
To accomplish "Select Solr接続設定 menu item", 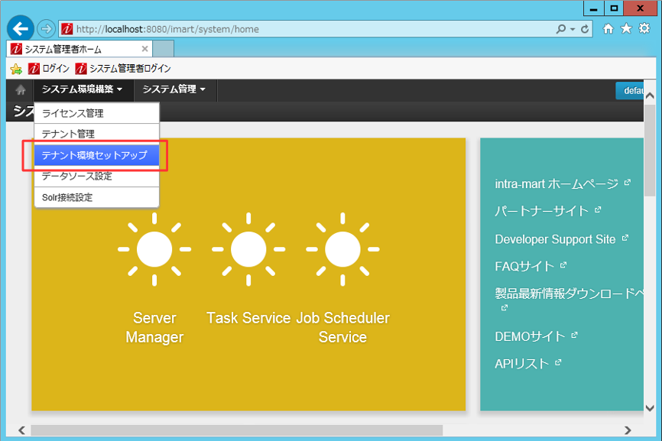I will point(96,197).
